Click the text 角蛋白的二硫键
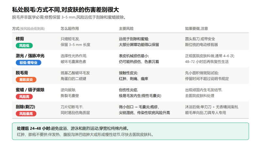 coord(73,79)
